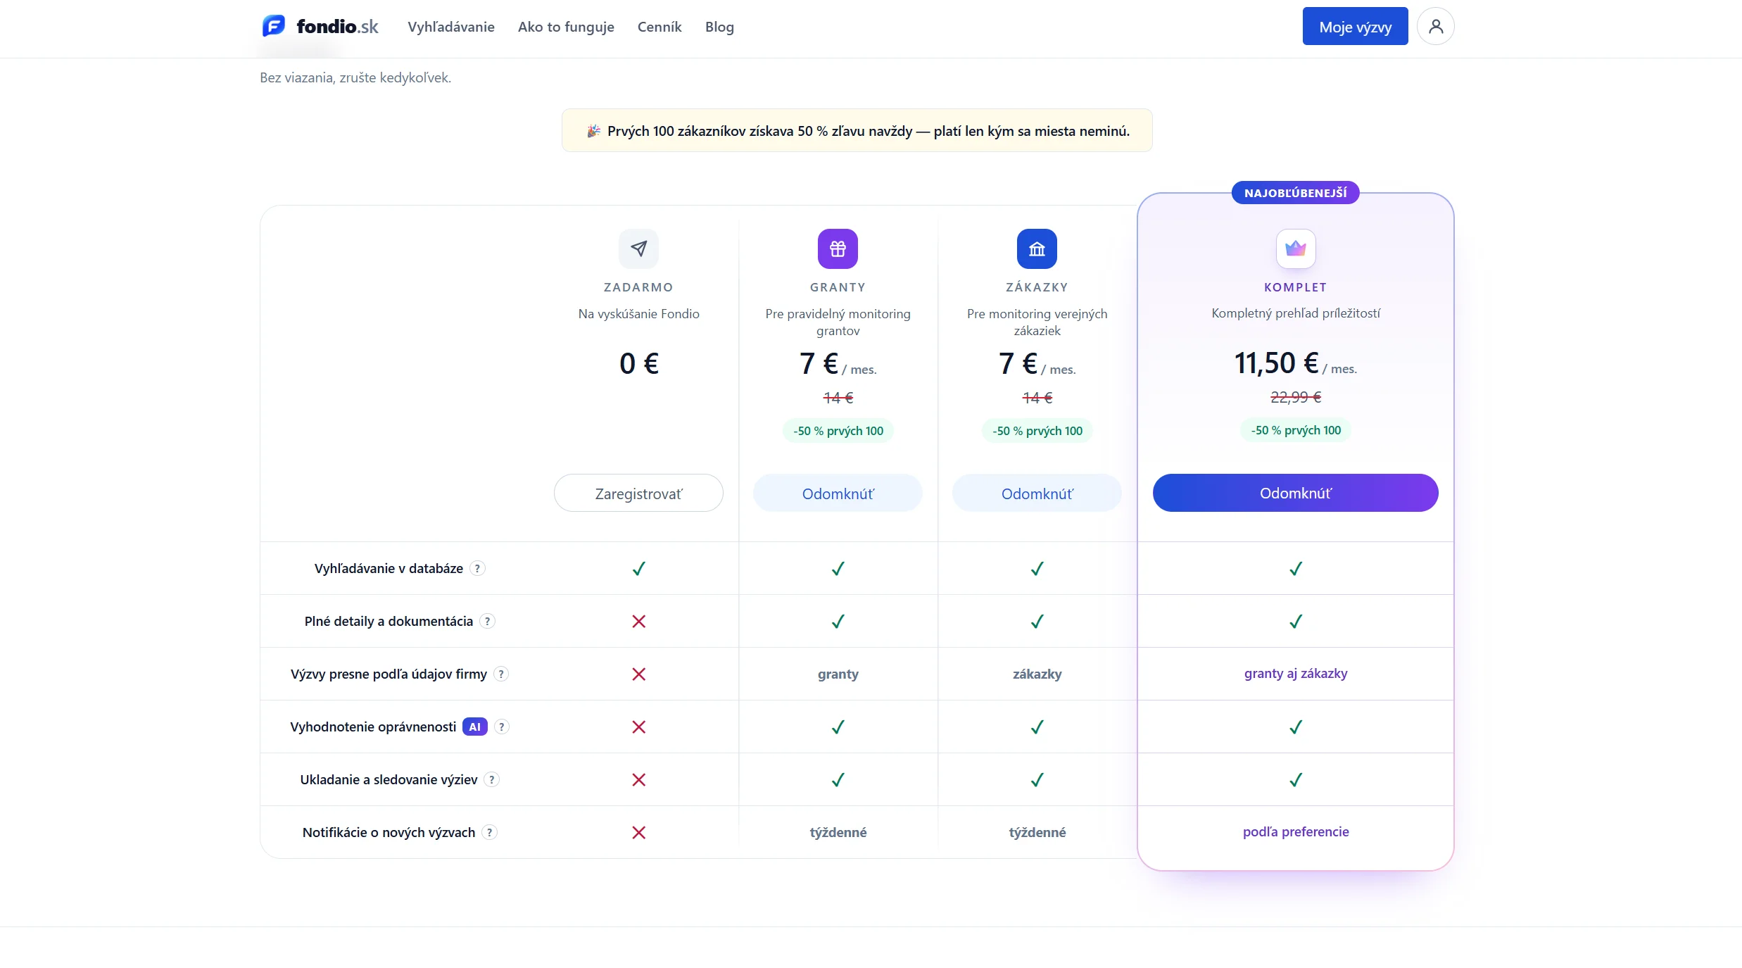Show help for Vyhodnotenie oprávnenosti
The width and height of the screenshot is (1742, 968).
click(501, 727)
